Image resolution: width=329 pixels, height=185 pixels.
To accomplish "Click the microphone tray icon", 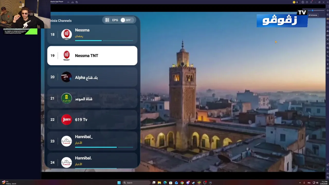I will [304, 183].
